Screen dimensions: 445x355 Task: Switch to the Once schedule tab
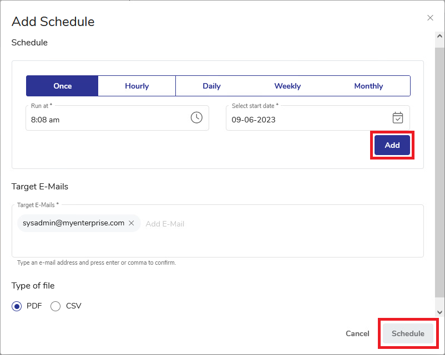62,86
